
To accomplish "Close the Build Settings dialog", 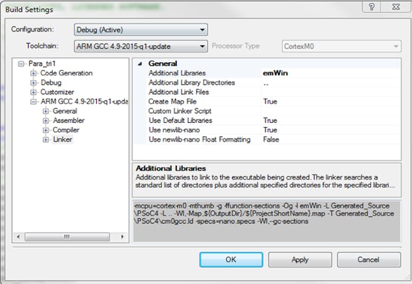I will (x=395, y=7).
